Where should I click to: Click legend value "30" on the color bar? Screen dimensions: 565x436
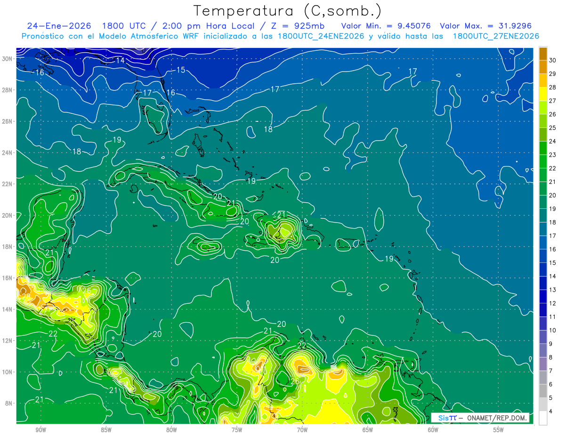[552, 60]
